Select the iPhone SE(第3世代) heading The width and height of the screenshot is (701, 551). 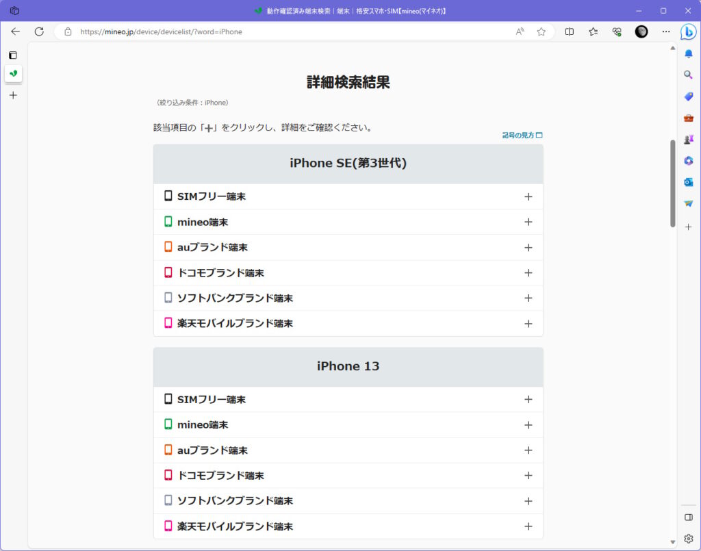point(348,163)
